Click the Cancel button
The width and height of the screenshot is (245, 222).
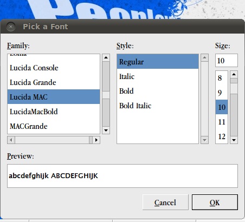[165, 203]
